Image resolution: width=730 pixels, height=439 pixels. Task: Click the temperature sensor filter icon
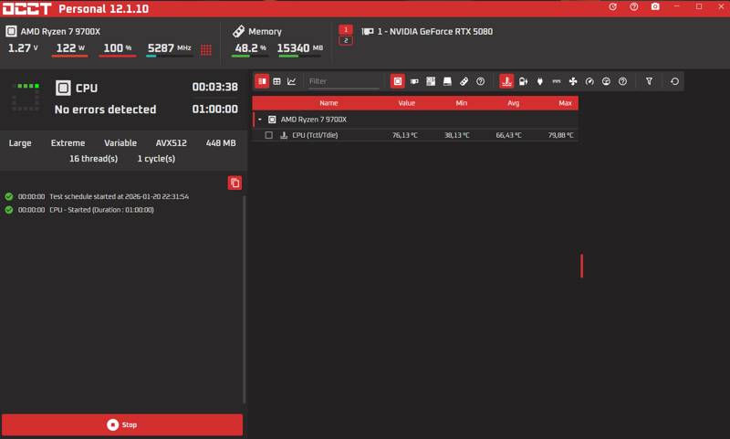[x=506, y=81]
